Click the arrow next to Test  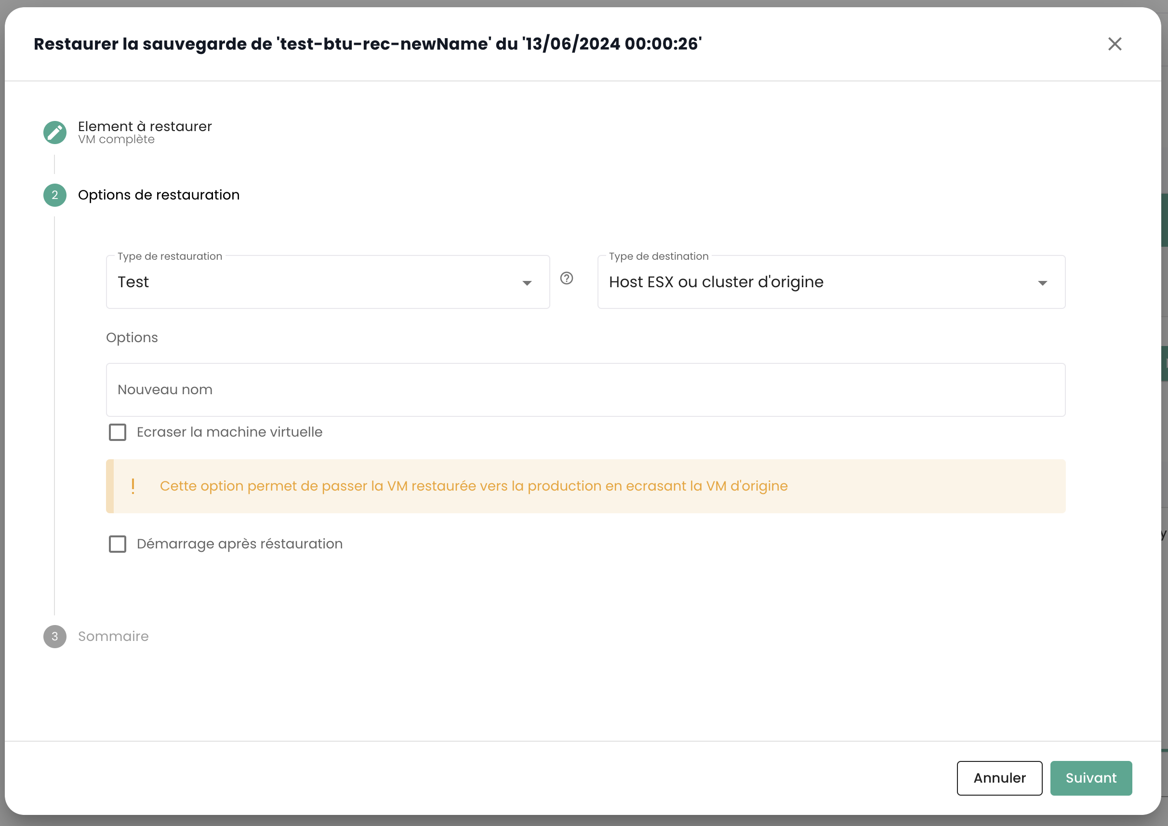(x=527, y=283)
